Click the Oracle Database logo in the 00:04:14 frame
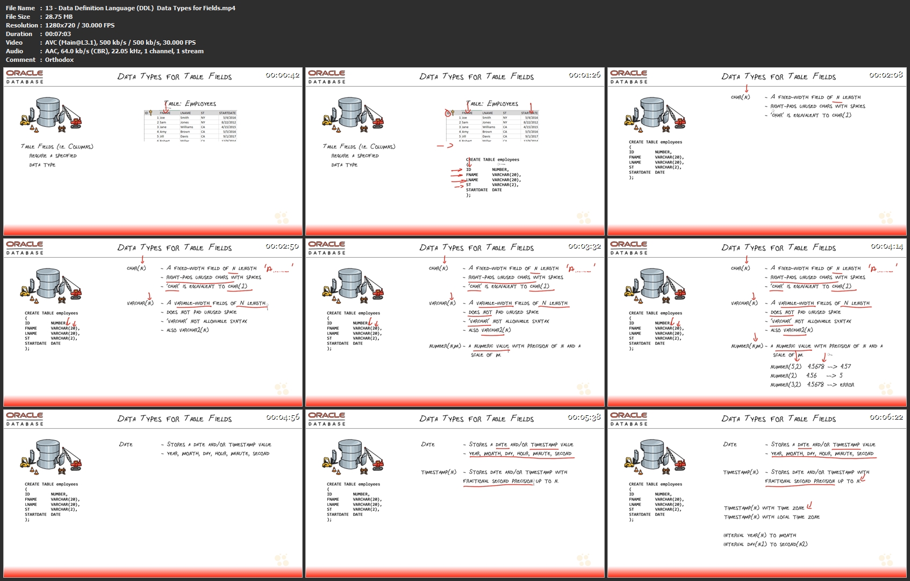This screenshot has width=910, height=581. [629, 247]
